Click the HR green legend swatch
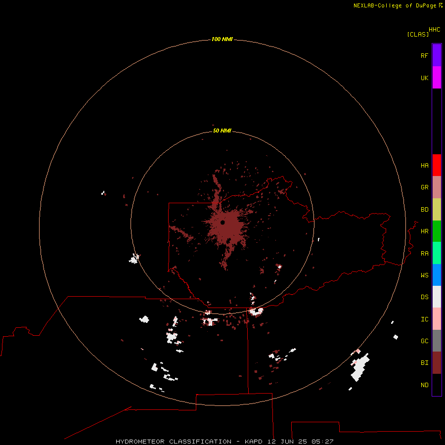This screenshot has height=445, width=445. 437,231
